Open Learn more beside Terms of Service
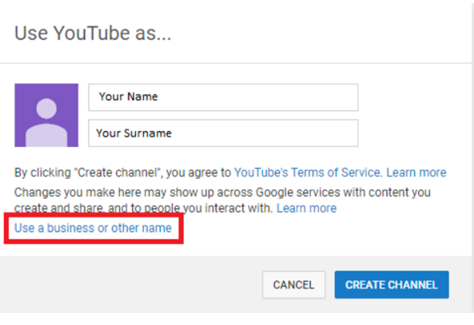This screenshot has height=325, width=474. tap(416, 172)
